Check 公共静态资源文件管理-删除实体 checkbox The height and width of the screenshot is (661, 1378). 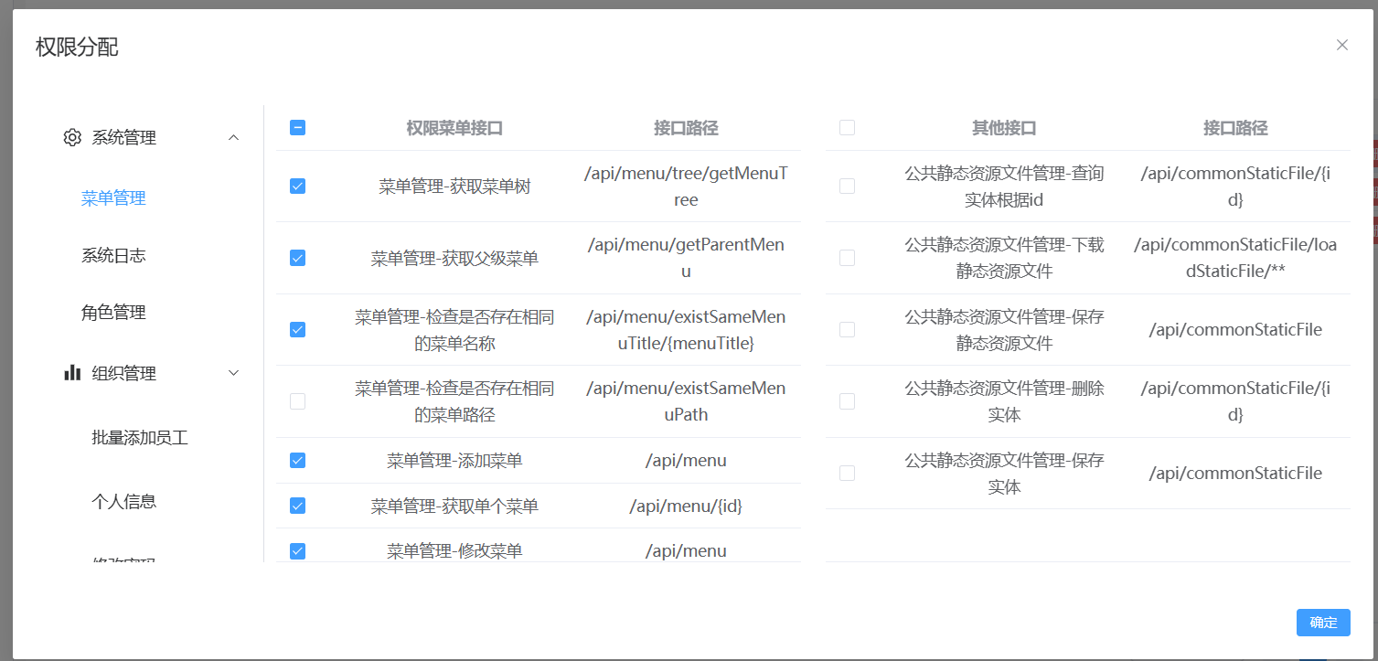coord(847,401)
